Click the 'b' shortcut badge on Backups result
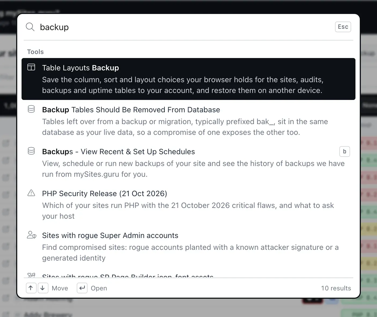This screenshot has height=317, width=377. click(x=344, y=152)
